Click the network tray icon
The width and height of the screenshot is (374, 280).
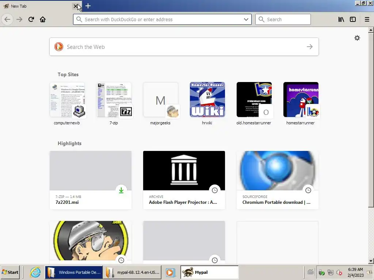click(330, 272)
